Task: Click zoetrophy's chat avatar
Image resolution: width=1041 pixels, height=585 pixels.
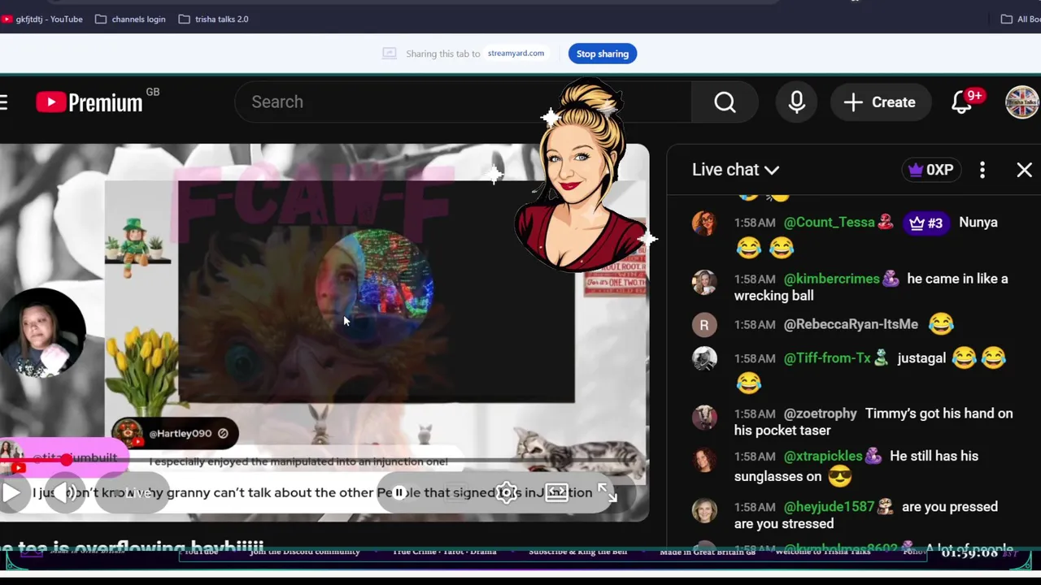Action: point(704,417)
